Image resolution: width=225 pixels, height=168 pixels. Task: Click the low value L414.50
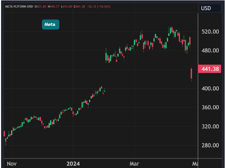coord(66,6)
